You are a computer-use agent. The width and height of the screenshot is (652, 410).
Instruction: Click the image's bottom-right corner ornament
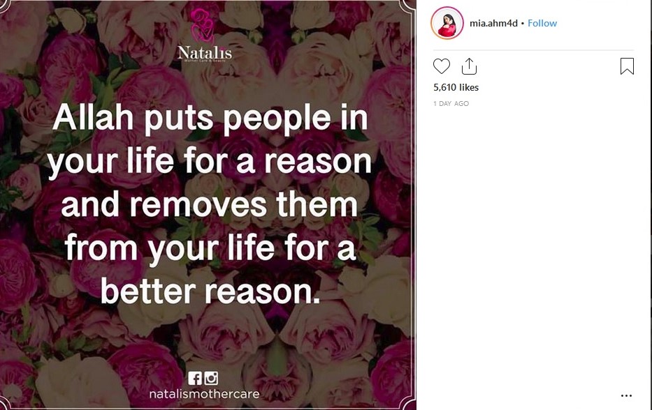[407, 402]
